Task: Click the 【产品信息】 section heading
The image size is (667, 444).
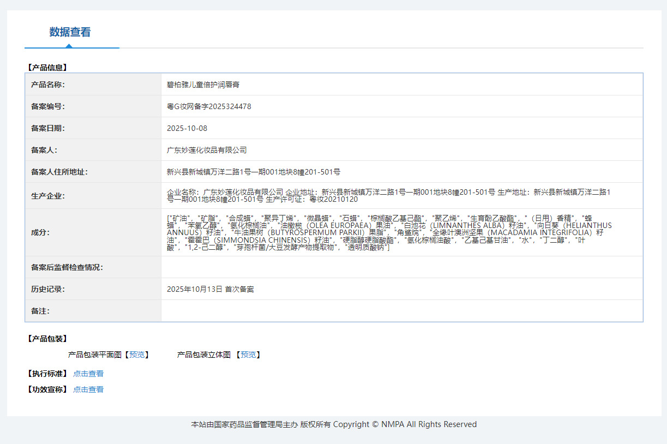Action: click(47, 68)
